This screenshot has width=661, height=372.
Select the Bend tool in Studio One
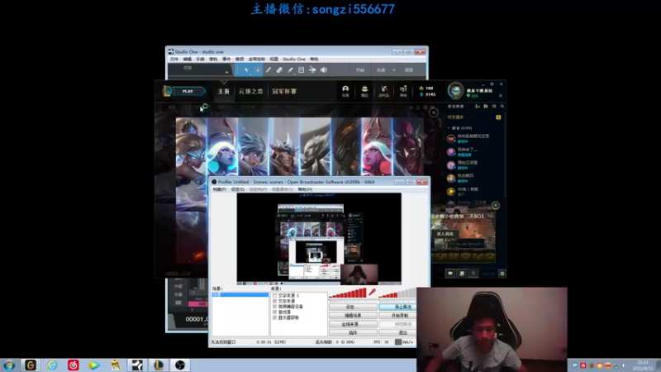coord(312,70)
